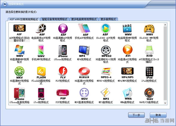Click the 下一步 button
This screenshot has width=176, height=126.
click(x=136, y=115)
